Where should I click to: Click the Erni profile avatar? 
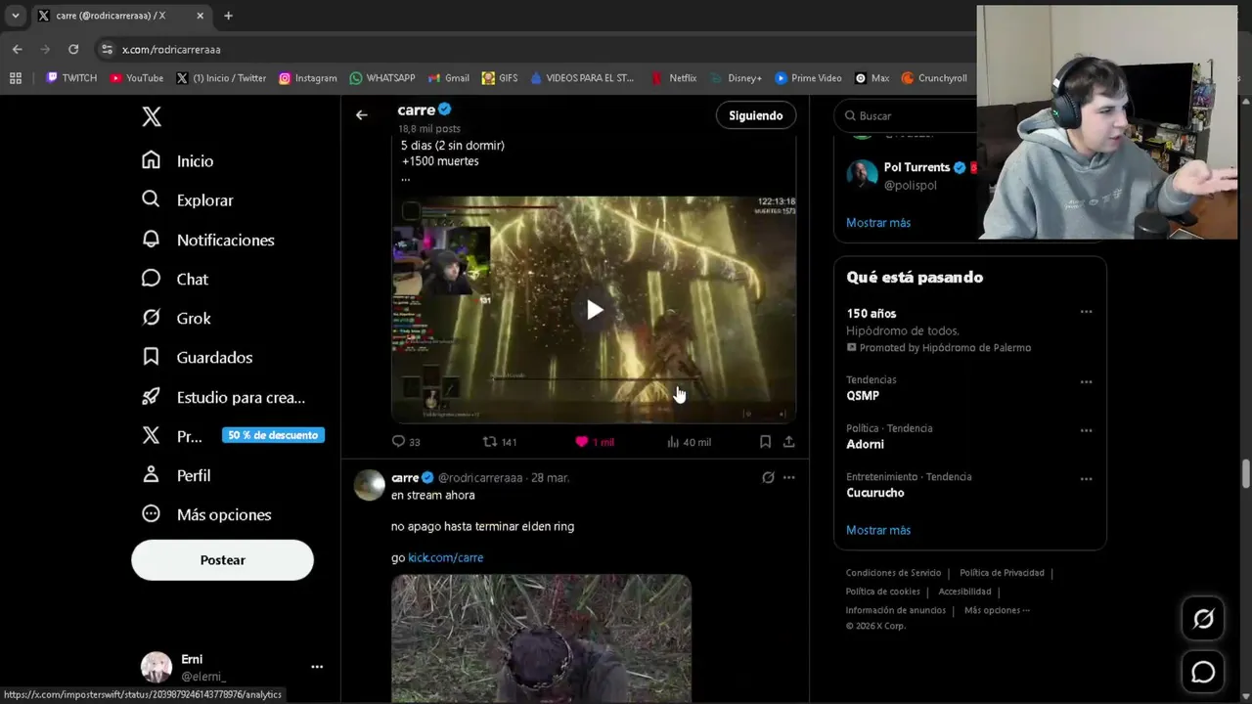(x=156, y=667)
